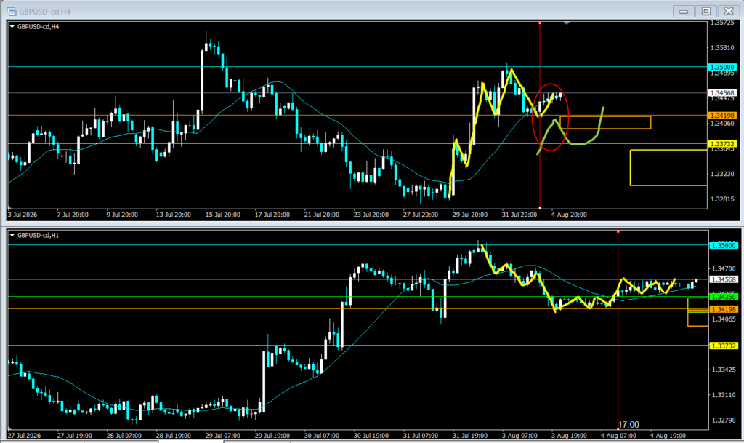This screenshot has width=744, height=443.
Task: Click the 31 Jul 20:00 label on time axis
Action: click(x=519, y=215)
